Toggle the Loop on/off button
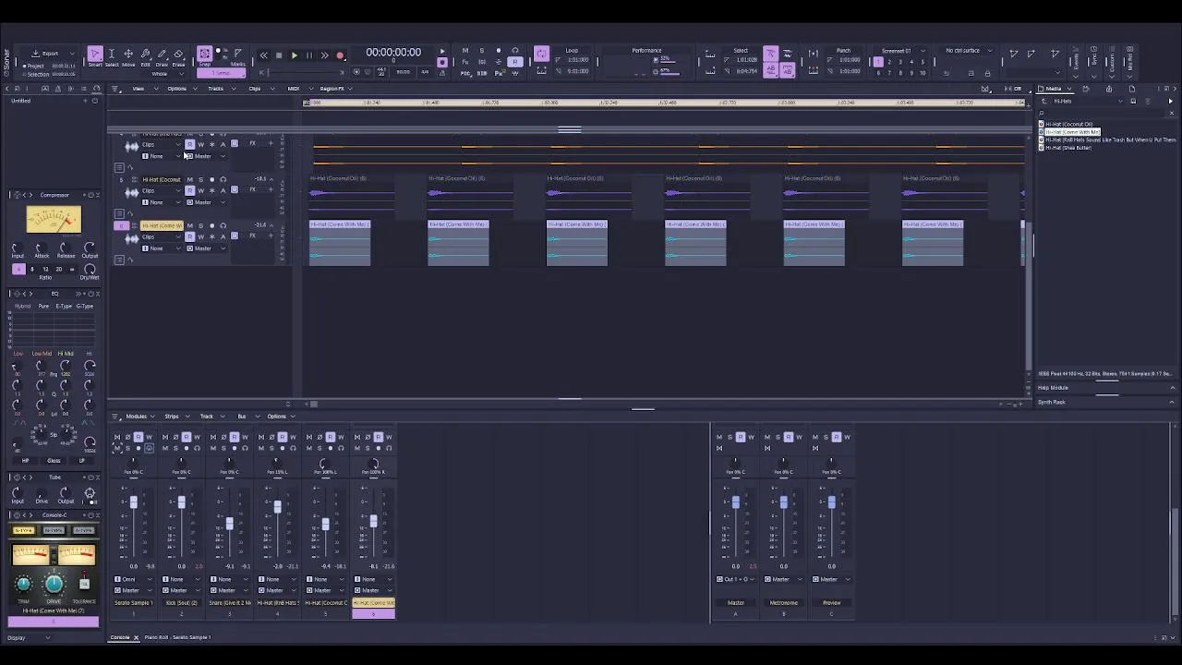The height and width of the screenshot is (665, 1182). pyautogui.click(x=542, y=54)
